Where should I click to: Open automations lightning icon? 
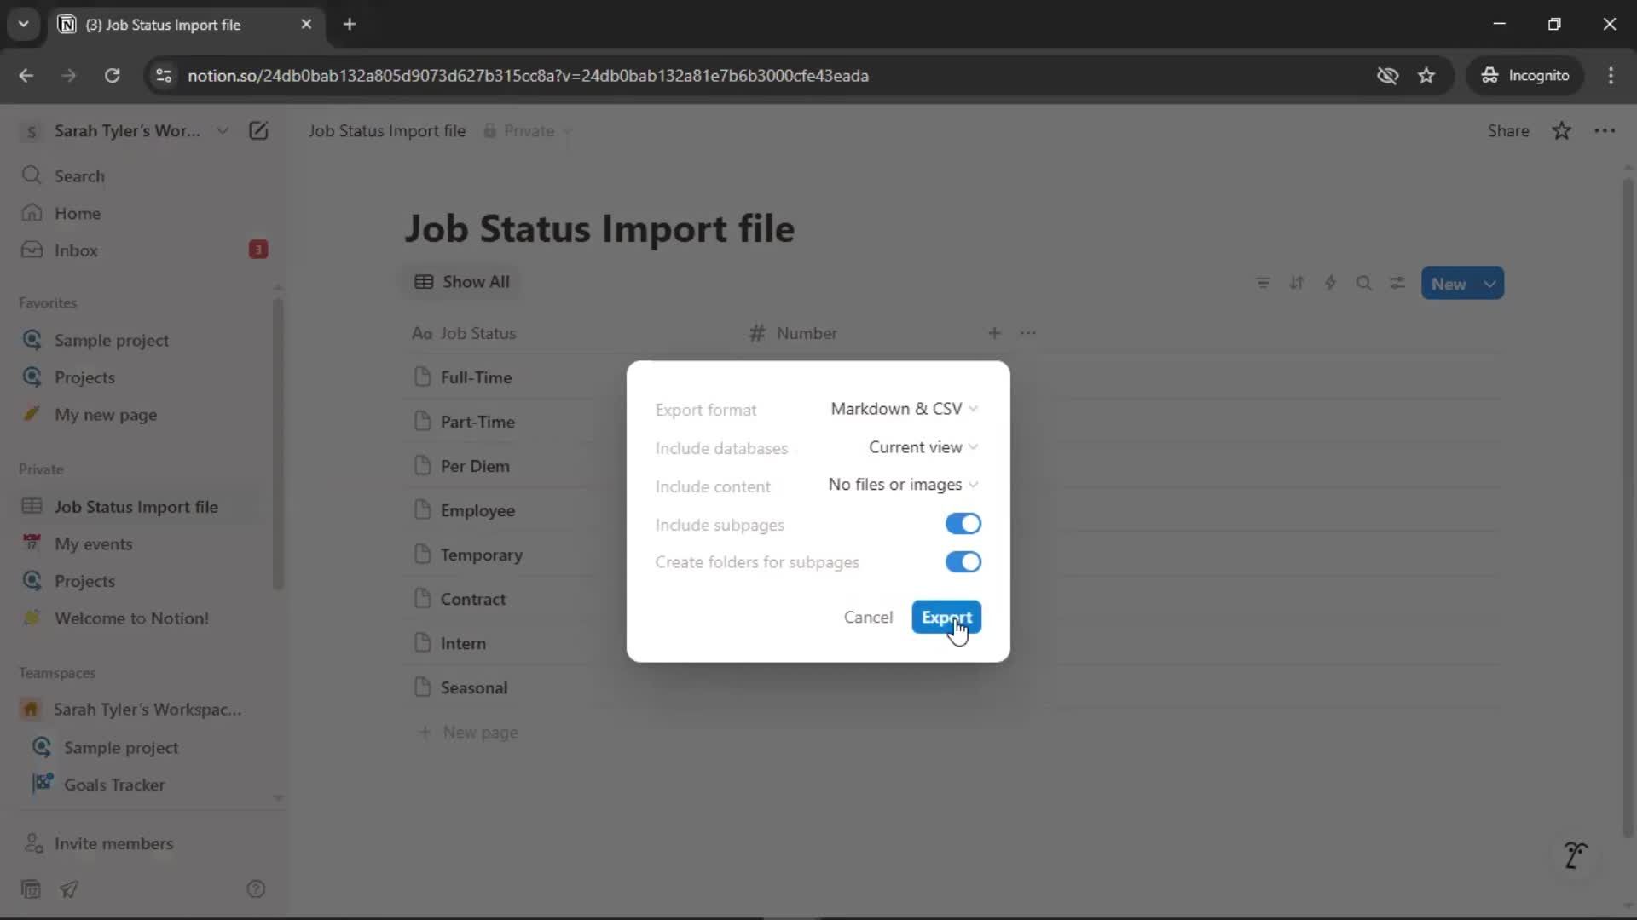click(x=1330, y=284)
